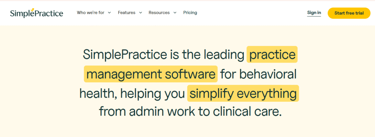Click the highlighted "simplify everything" phrase
Screen dimensions: 375x137
[243, 94]
